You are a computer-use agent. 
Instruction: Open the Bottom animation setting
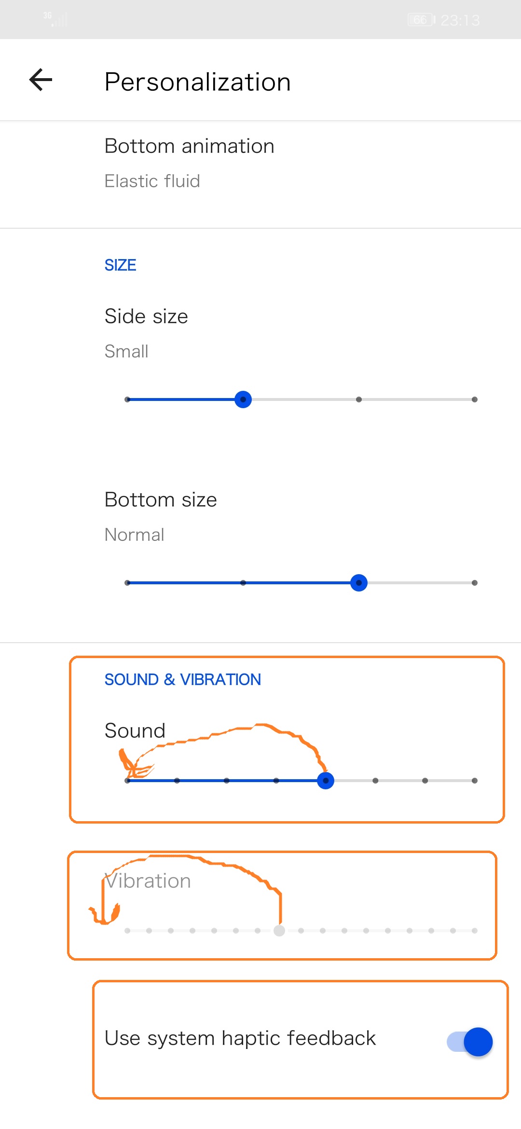260,164
